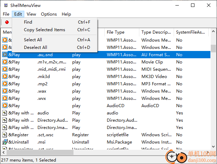Choose Deselect All in Edit menu
Screen dimensions: 217x164
click(x=55, y=48)
